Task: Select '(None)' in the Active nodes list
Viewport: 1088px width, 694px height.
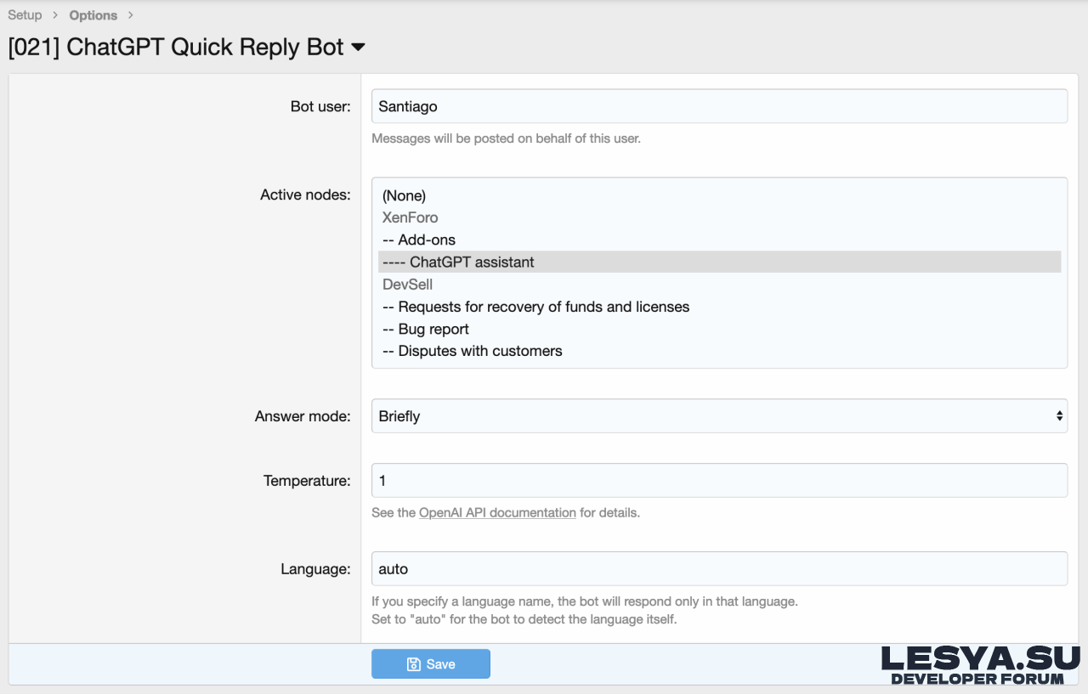Action: pyautogui.click(x=404, y=195)
